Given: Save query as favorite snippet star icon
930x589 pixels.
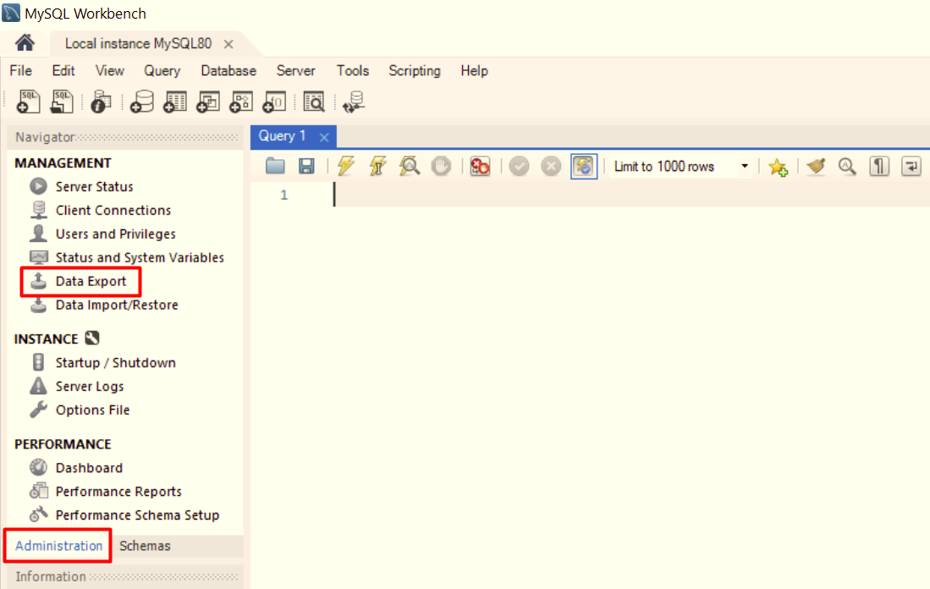Looking at the screenshot, I should 779,167.
